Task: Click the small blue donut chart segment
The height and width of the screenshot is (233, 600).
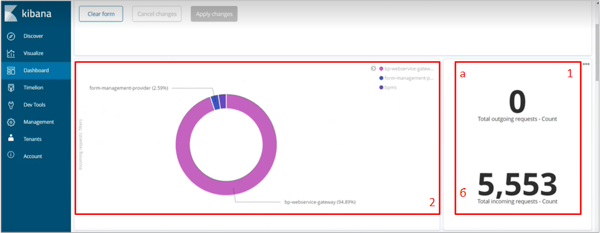Action: (215, 103)
